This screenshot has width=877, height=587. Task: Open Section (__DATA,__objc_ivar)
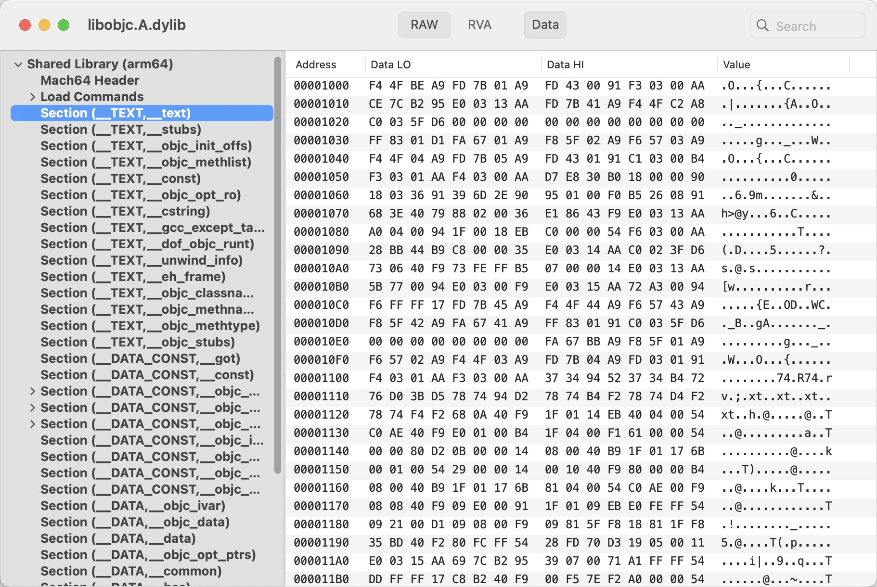point(133,506)
